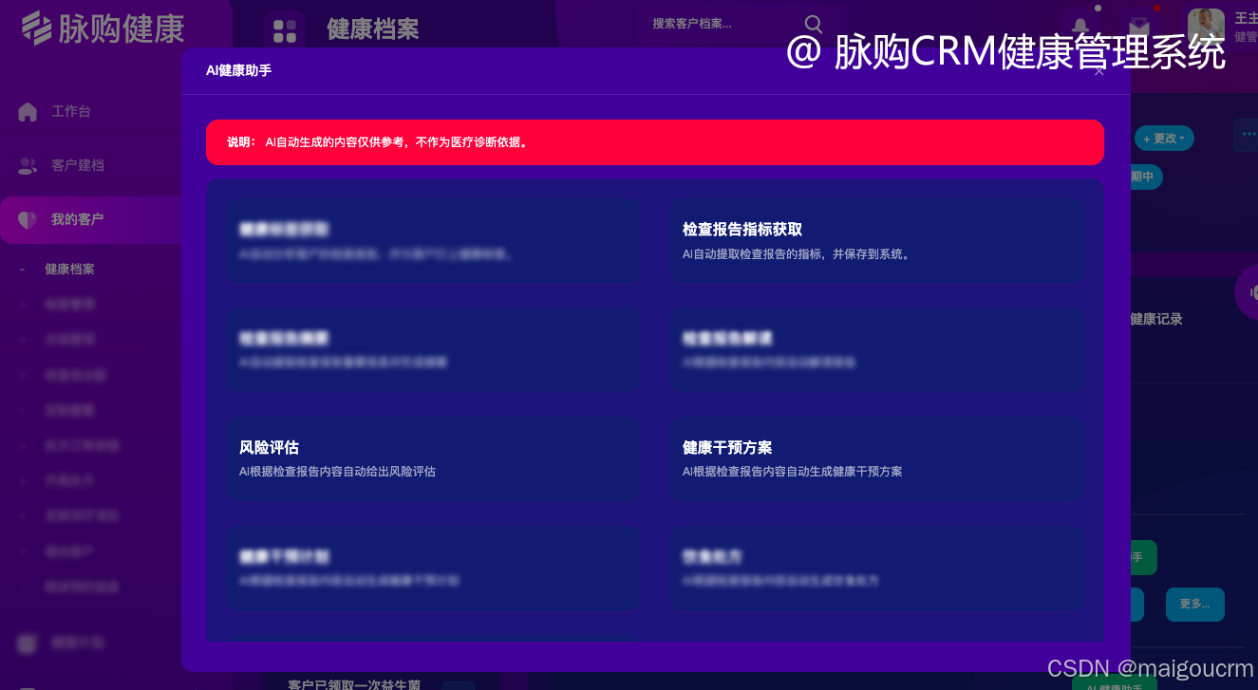
Task: Click the 工作台 home icon
Action: pos(28,111)
